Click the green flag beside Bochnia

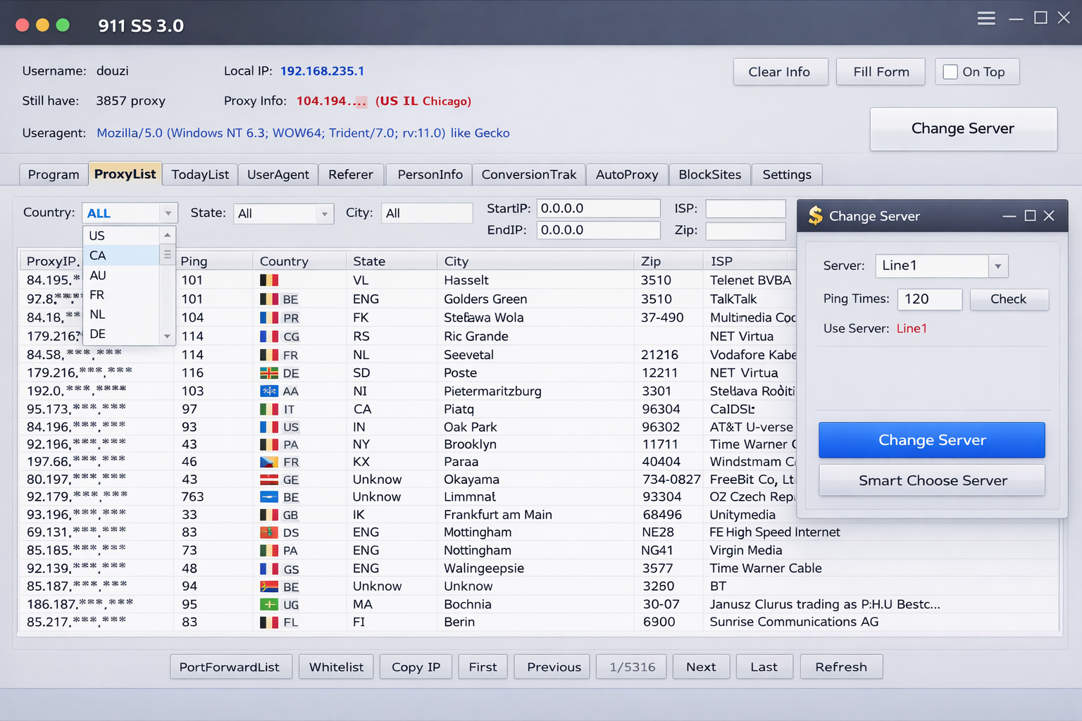click(269, 604)
